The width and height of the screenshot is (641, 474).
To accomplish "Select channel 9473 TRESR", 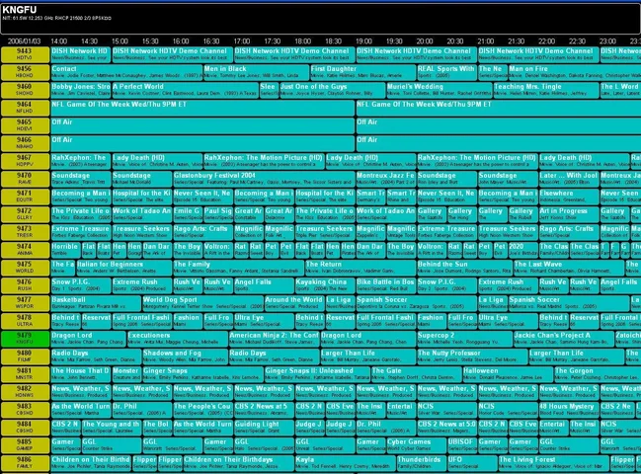I will [x=25, y=232].
